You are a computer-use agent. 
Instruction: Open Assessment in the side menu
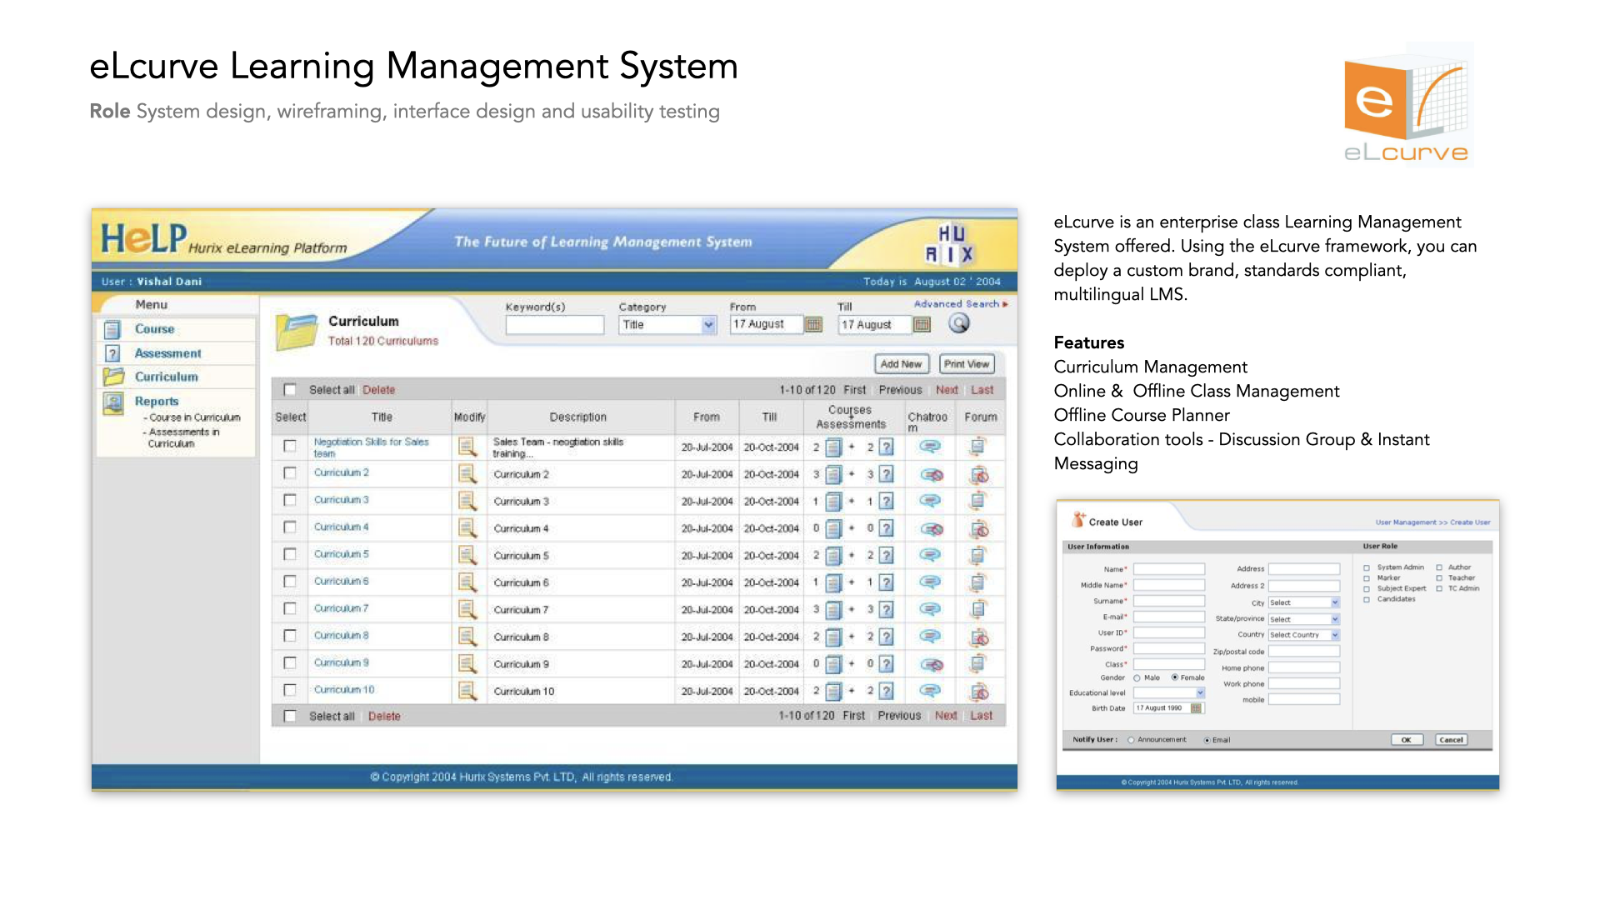[x=167, y=353]
